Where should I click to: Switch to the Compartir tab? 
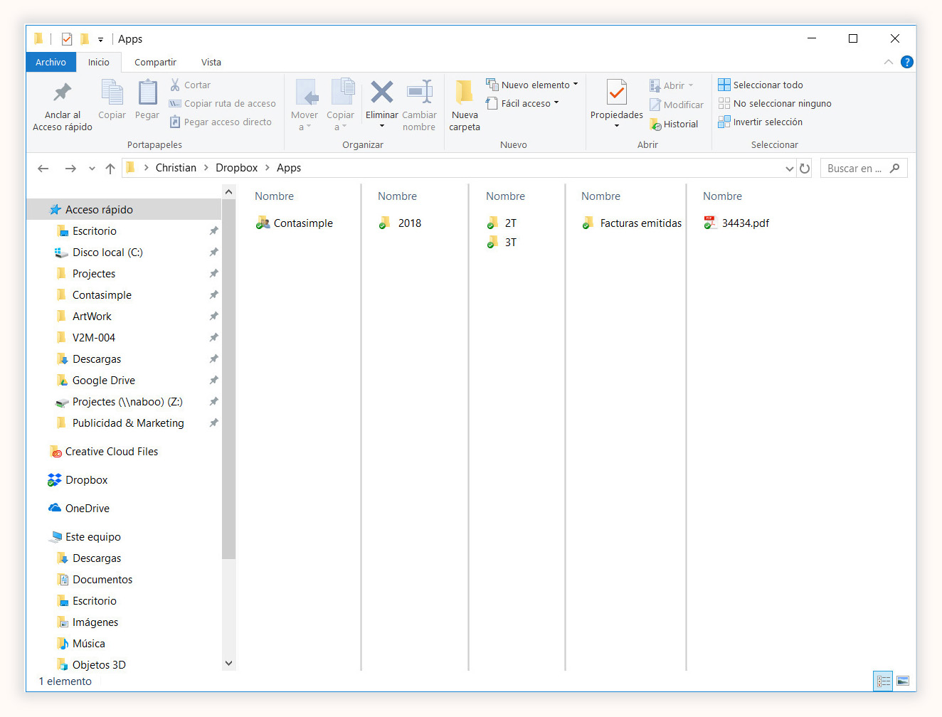tap(155, 62)
